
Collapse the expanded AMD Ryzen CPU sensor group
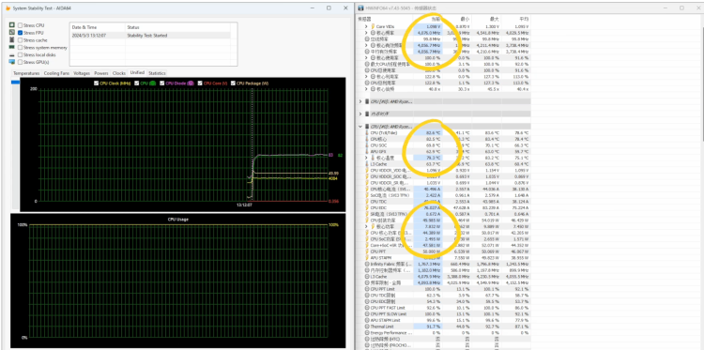[x=360, y=127]
